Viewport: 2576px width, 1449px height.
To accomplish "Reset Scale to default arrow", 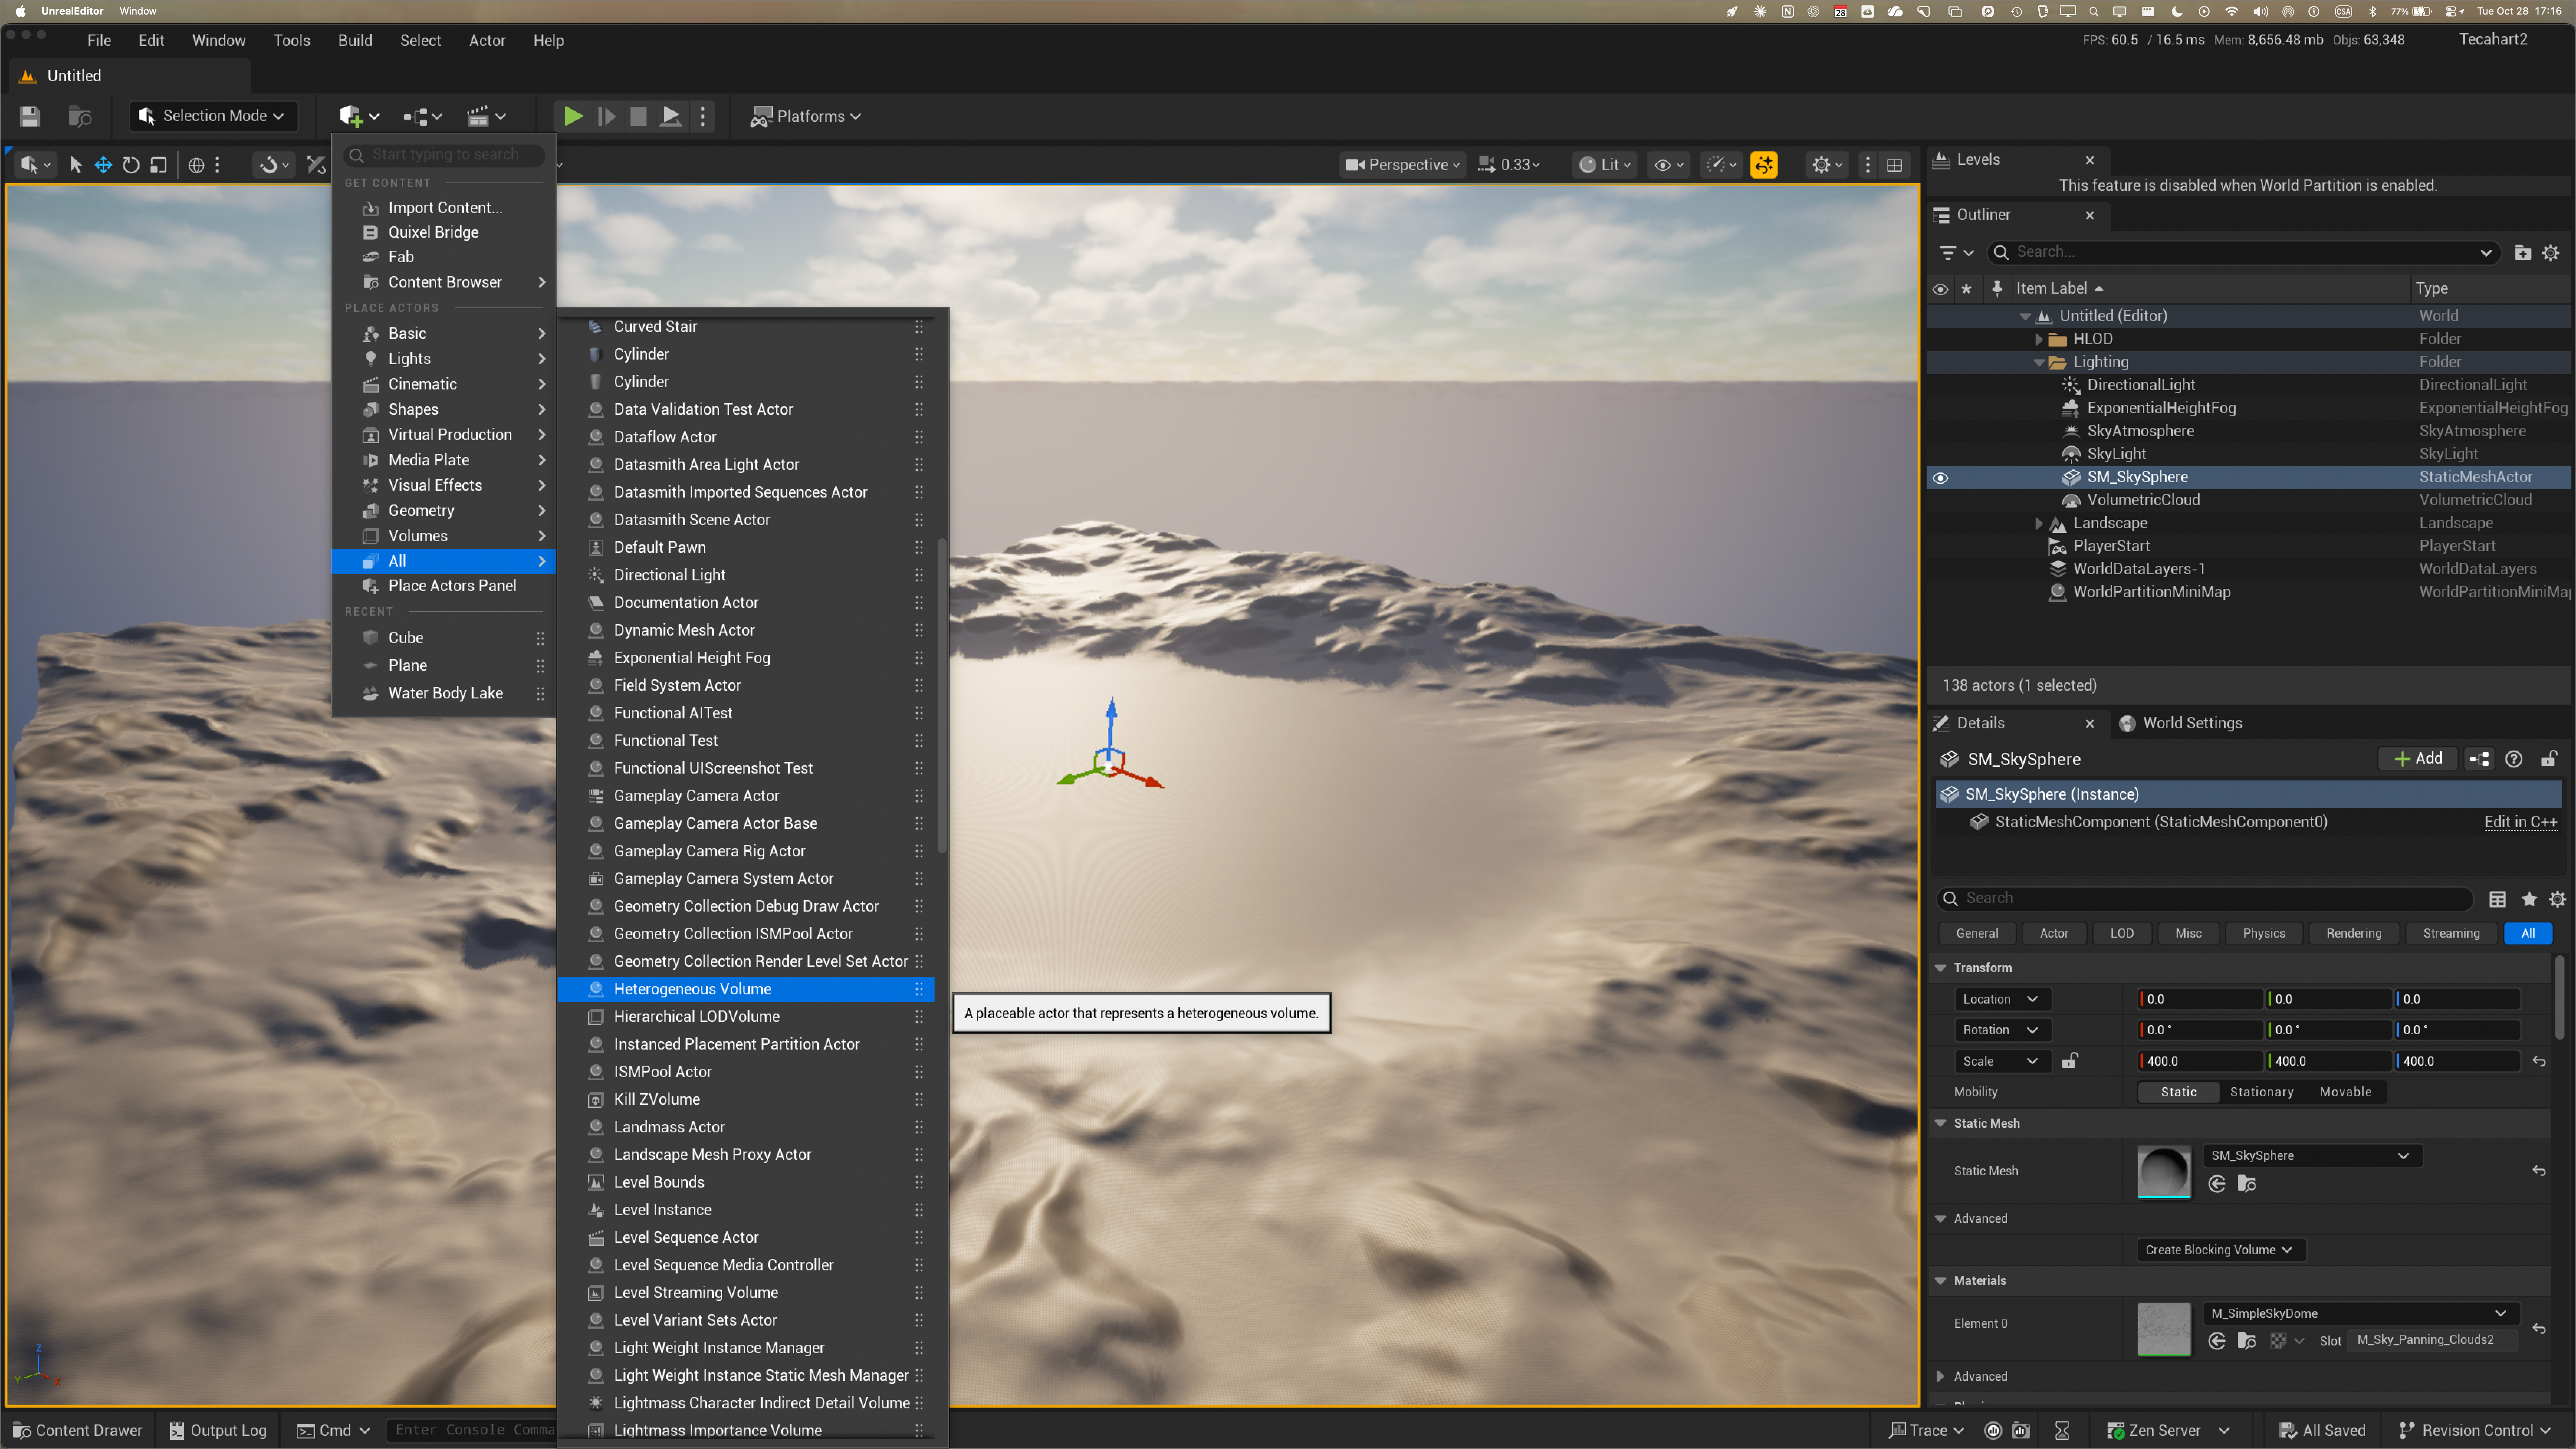I will coord(2539,1061).
